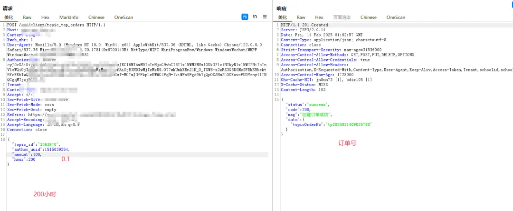The width and height of the screenshot is (513, 211).
Task: Click Connection: close in the response pane
Action: click(301, 44)
